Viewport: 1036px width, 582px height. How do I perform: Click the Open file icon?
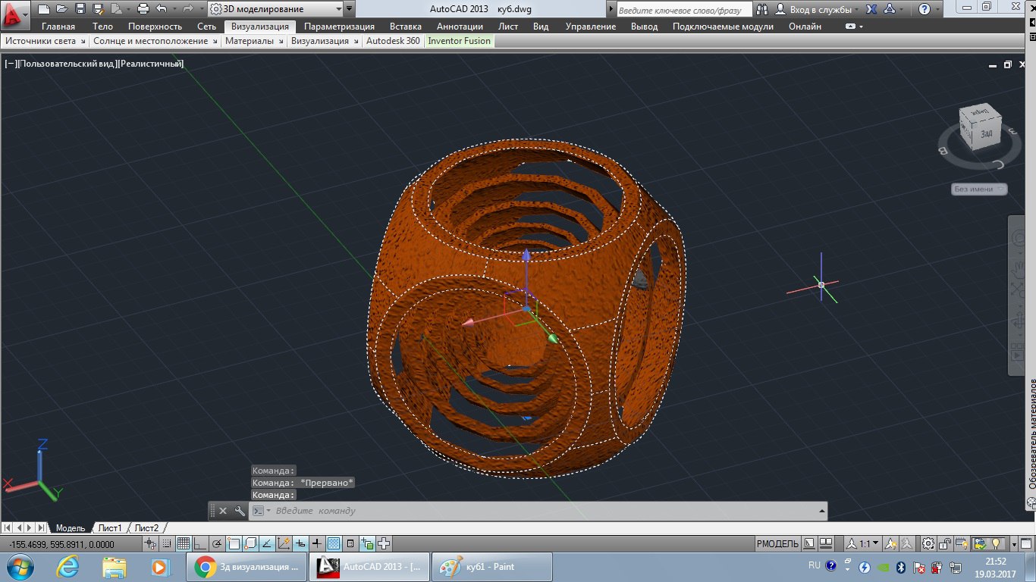coord(61,9)
